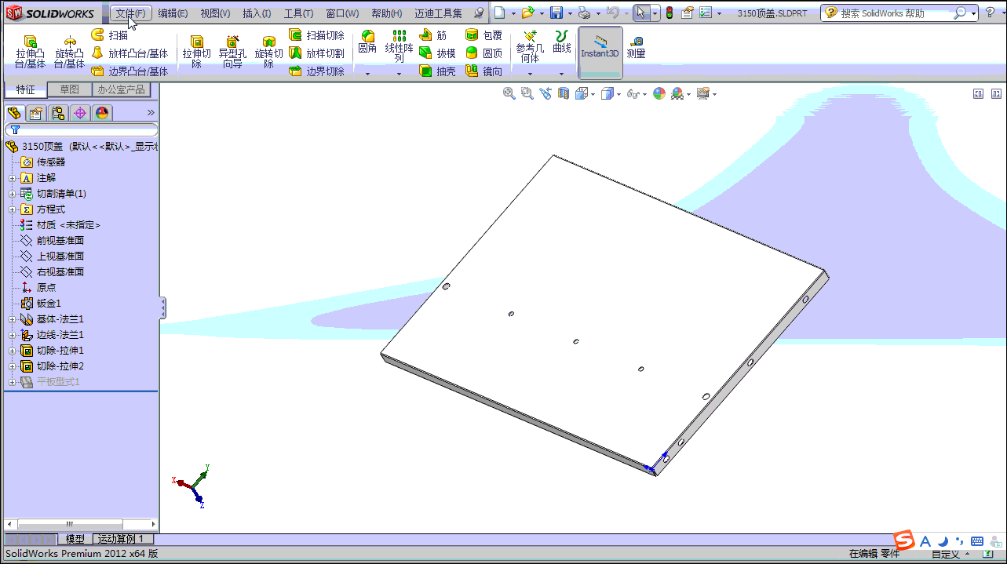The image size is (1007, 564).
Task: Open the 测量 measure tool
Action: (636, 47)
